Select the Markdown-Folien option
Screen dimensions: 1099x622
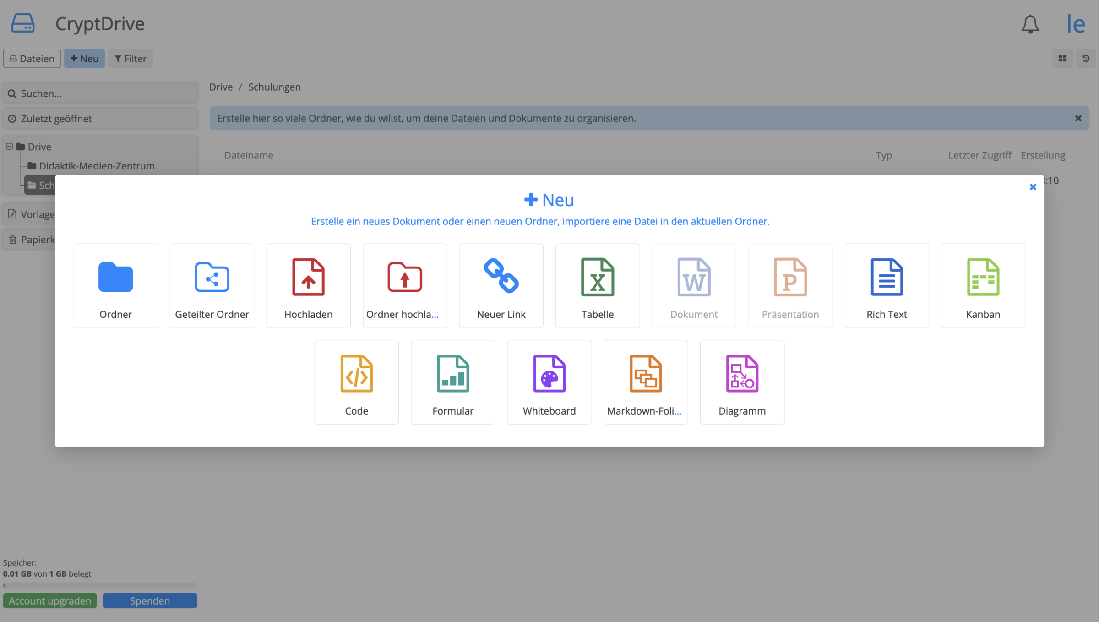click(645, 382)
